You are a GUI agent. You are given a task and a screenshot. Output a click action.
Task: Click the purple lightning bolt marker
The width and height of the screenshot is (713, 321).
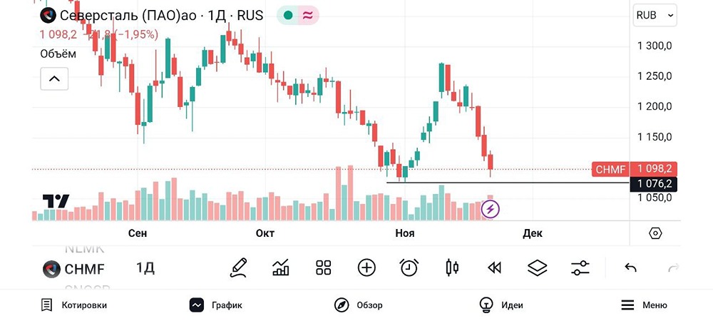coord(491,209)
